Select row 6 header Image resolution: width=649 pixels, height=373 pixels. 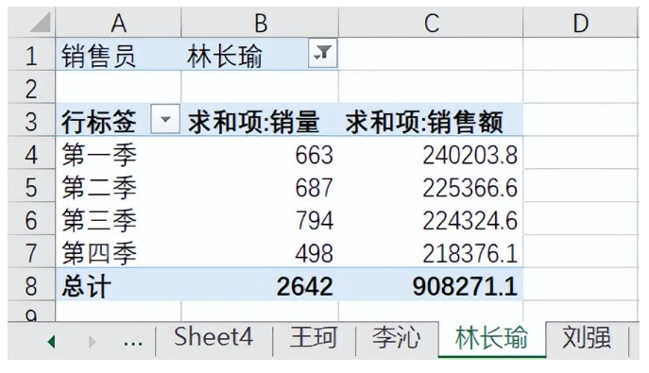(x=31, y=218)
